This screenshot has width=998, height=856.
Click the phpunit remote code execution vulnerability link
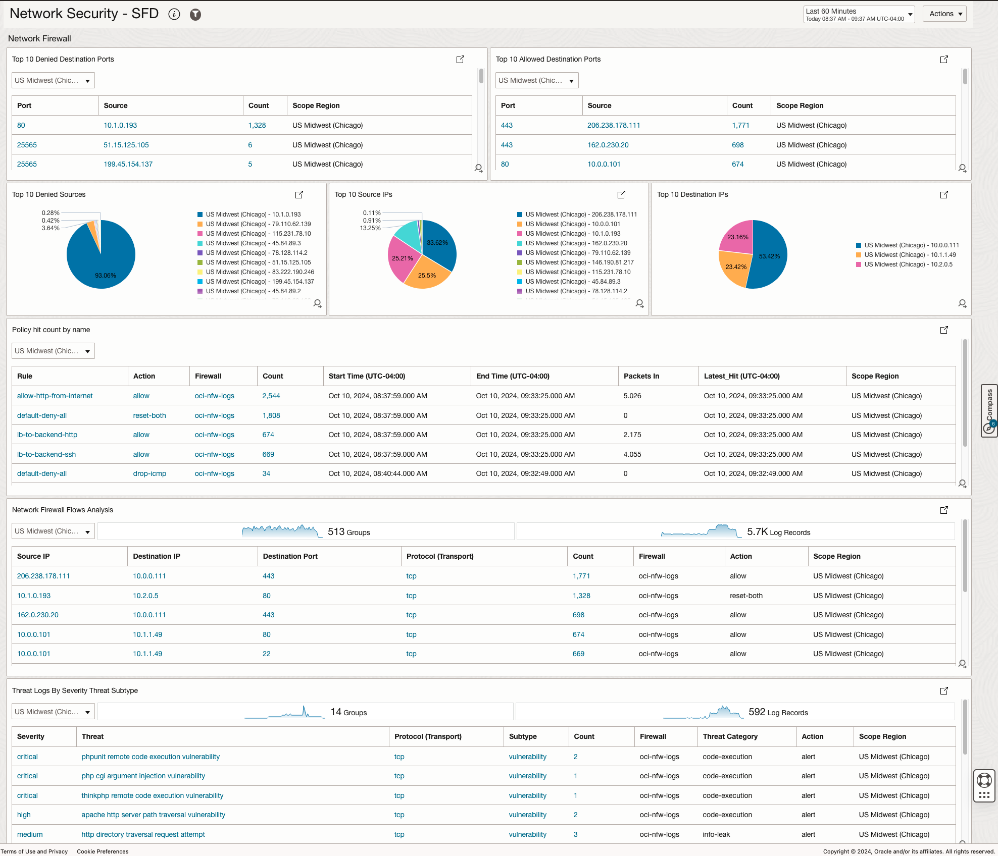click(x=150, y=756)
